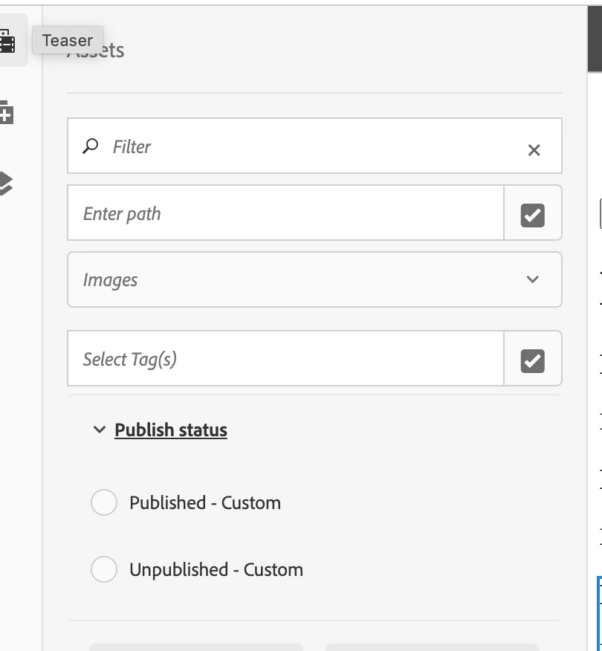This screenshot has width=602, height=651.
Task: Switch to the Content Tree layers icon
Action: pos(6,183)
